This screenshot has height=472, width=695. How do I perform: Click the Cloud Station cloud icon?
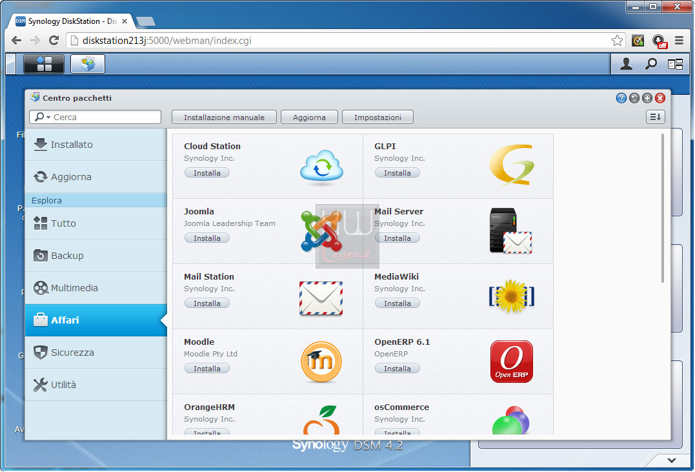click(321, 166)
